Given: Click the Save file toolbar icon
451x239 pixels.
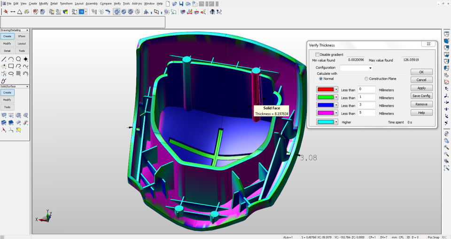Looking at the screenshot, I should (181, 4).
